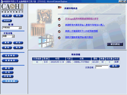Image resolution: width=127 pixels, height=95 pixels.
Task: Click the 提交 submit button
Action: (115, 66)
